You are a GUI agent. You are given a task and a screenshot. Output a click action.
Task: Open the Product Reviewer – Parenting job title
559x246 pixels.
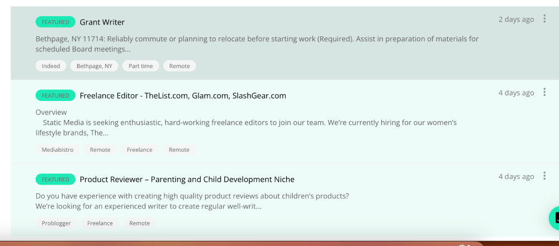click(187, 180)
